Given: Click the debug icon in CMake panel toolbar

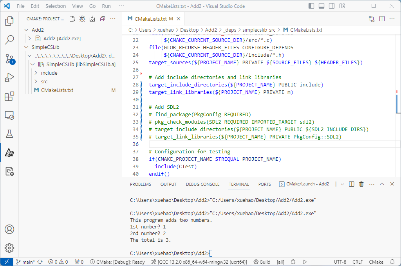Looking at the screenshot, I should click(82, 18).
